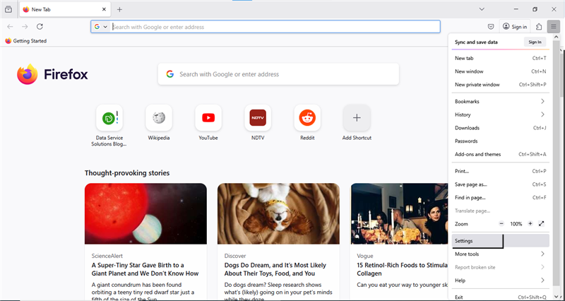Viewport: 565px width, 301px height.
Task: Expand the Help submenu
Action: [x=501, y=281]
